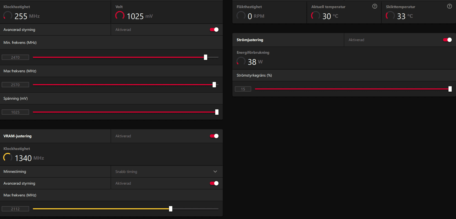Click the VRAM-justering heading
The image size is (456, 219).
(x=17, y=136)
